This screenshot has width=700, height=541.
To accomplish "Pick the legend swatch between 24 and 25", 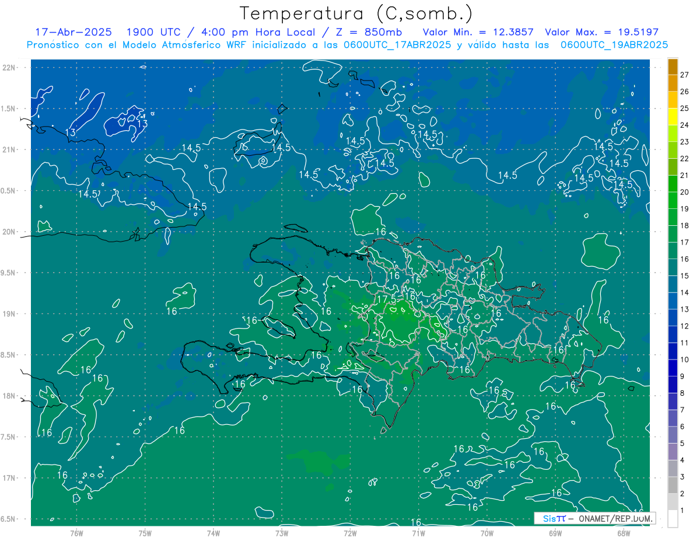I will click(673, 117).
